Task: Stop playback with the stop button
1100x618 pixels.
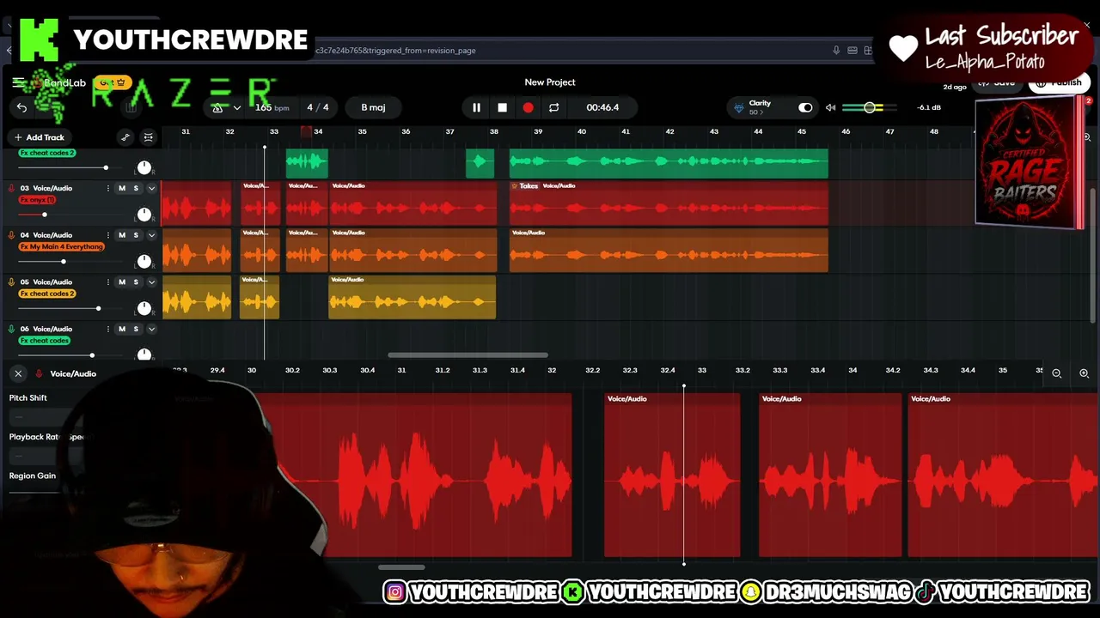Action: 502,107
